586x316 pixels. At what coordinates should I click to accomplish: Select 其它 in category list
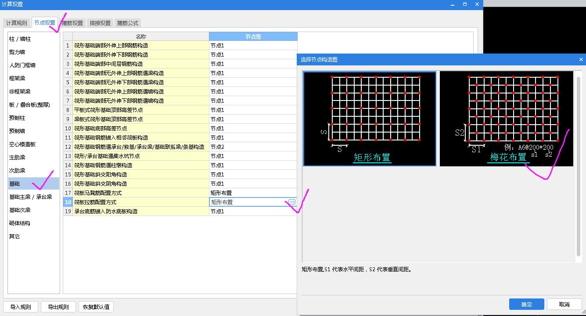(x=33, y=237)
